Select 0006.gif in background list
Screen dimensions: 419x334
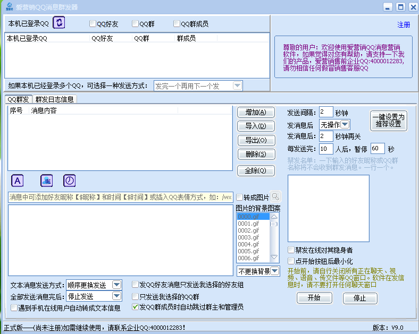pyautogui.click(x=253, y=258)
